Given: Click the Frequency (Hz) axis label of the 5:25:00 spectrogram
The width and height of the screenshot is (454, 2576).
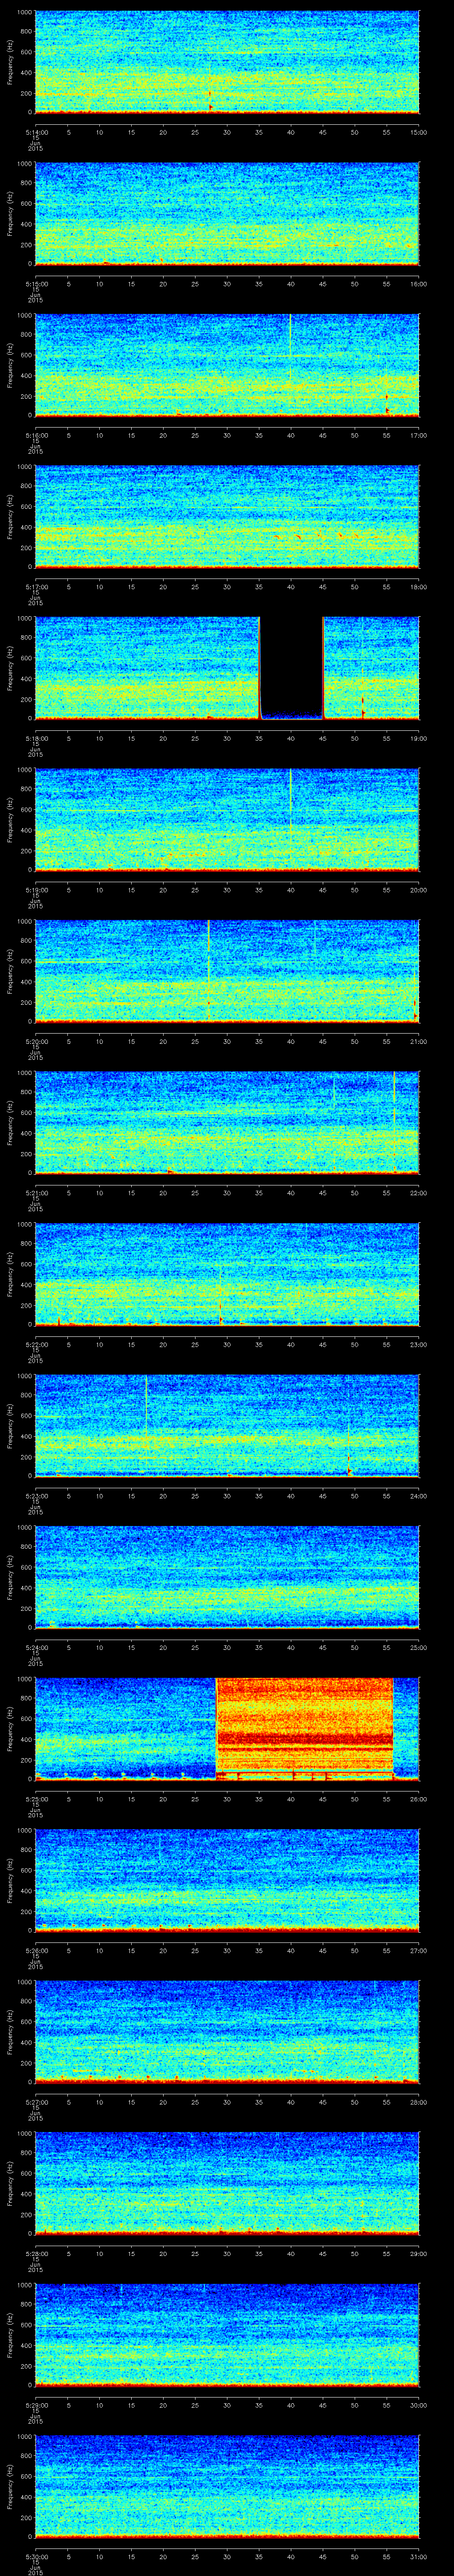Looking at the screenshot, I should 10,1729.
